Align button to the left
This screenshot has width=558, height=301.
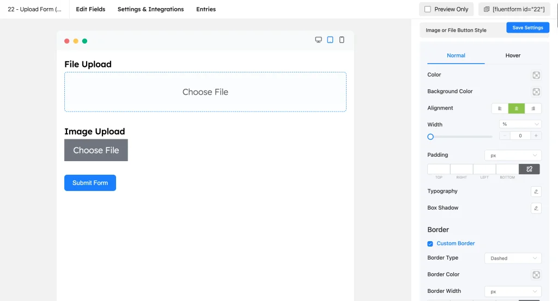(500, 108)
